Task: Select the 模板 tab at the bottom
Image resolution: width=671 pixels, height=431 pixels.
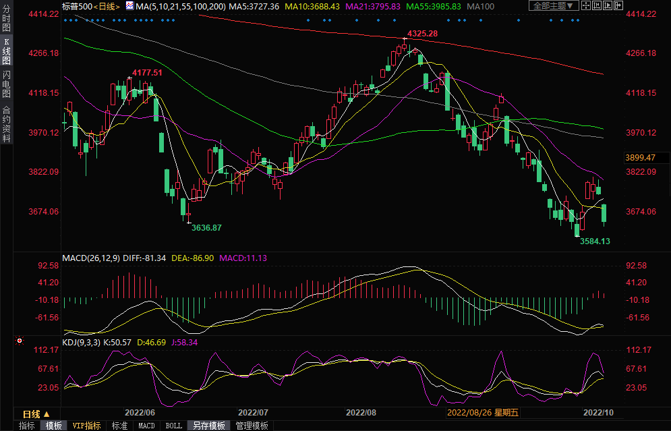Action: (53, 426)
